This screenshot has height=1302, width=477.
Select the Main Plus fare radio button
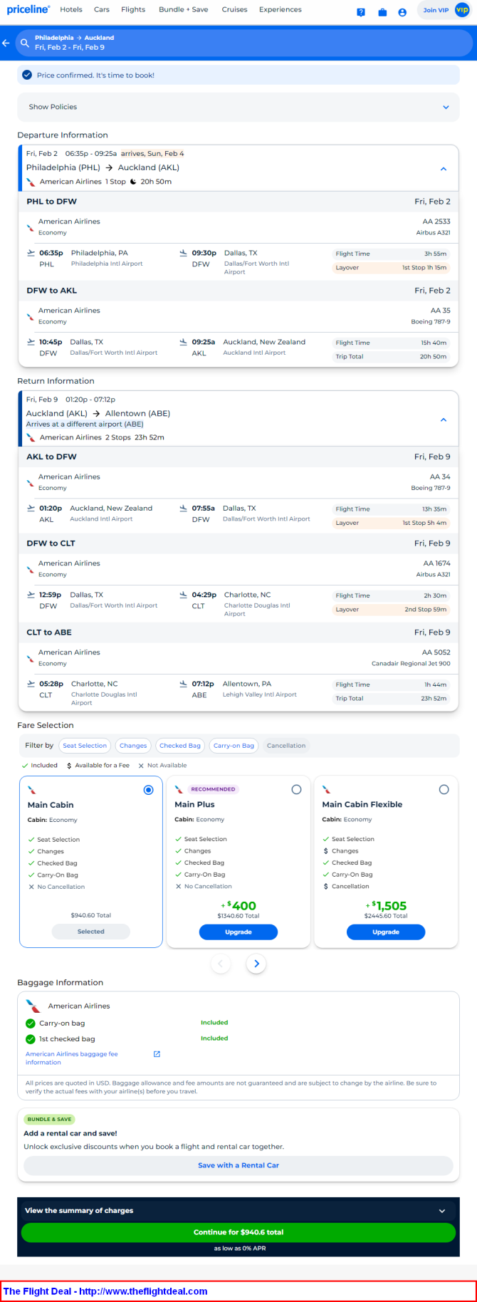coord(296,789)
